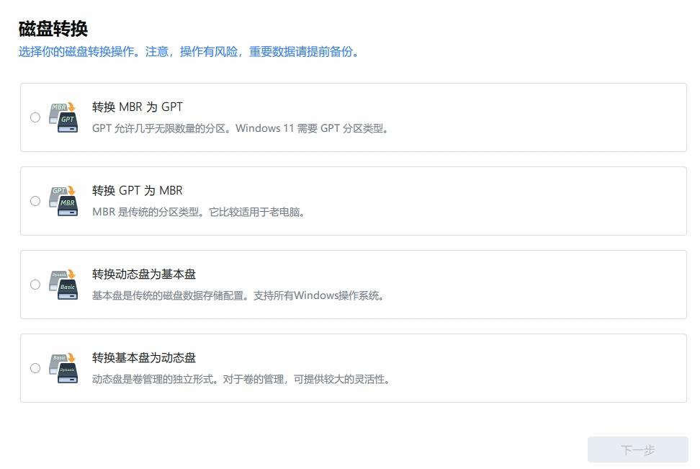700x469 pixels.
Task: Select the 转换动态盘为基本盘 radio button
Action: pyautogui.click(x=35, y=285)
